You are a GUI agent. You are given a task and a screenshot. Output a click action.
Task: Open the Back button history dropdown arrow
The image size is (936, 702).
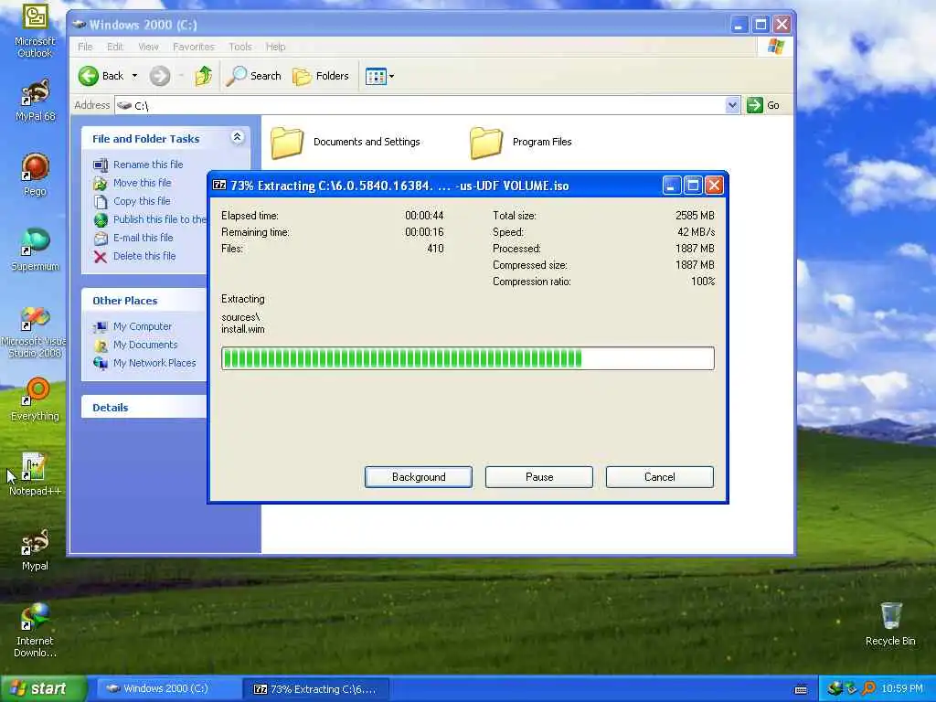pos(134,76)
